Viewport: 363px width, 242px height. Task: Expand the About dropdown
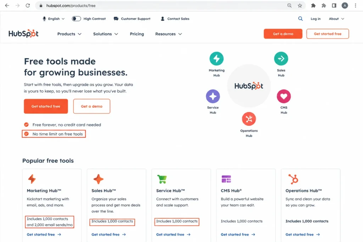coord(336,19)
